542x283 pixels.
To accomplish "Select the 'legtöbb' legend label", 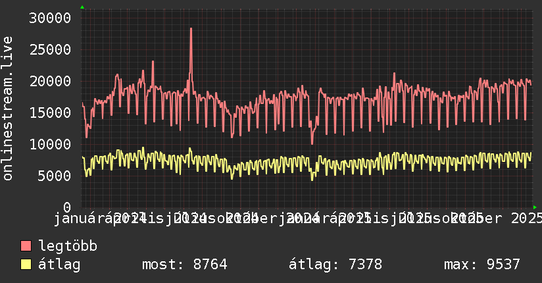I will coord(68,246).
